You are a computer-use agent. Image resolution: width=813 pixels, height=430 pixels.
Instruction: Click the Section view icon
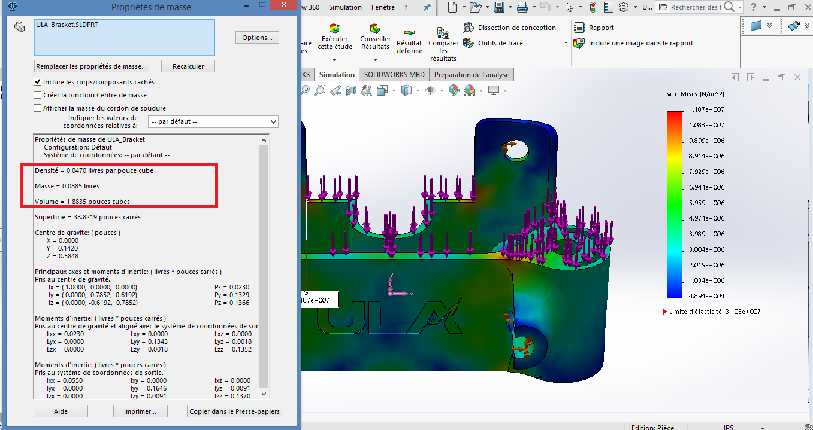coord(351,90)
